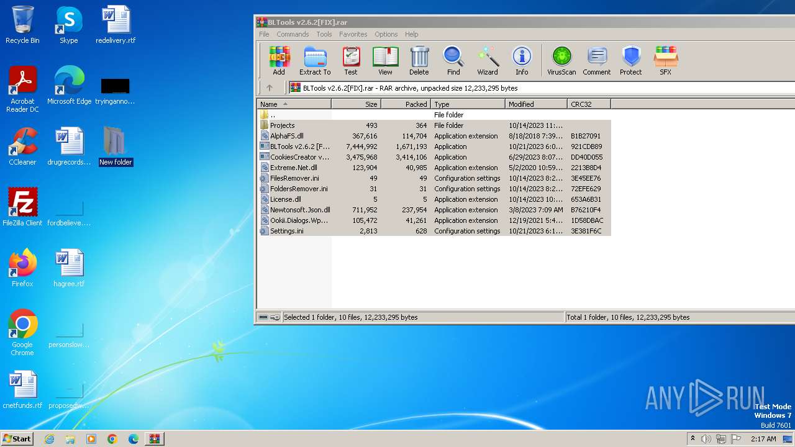Click the Extract To toolbar icon
Viewport: 795px width, 447px height.
(x=315, y=61)
